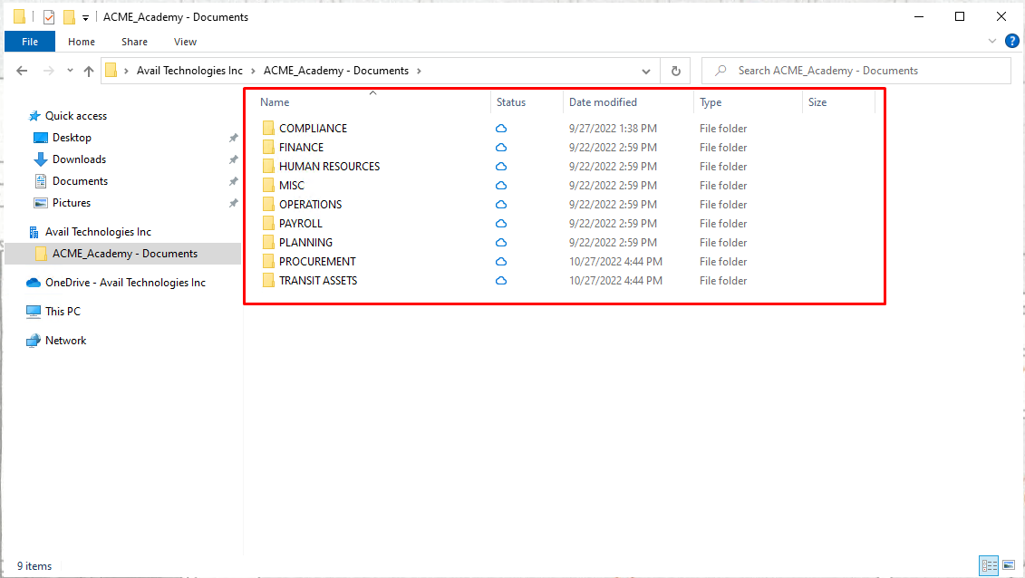The width and height of the screenshot is (1025, 578).
Task: Click the Back navigation arrow
Action: [x=23, y=71]
